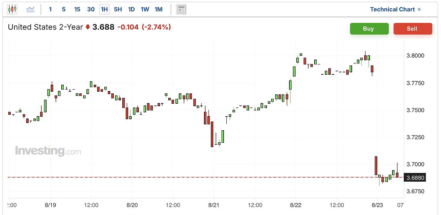This screenshot has height=215, width=441.
Task: Choose the 30 minute timeframe
Action: click(x=91, y=9)
